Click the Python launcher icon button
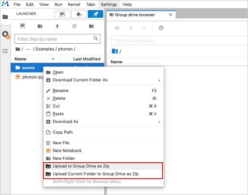Image resolution: width=248 pixels, height=195 pixels. click(x=79, y=14)
